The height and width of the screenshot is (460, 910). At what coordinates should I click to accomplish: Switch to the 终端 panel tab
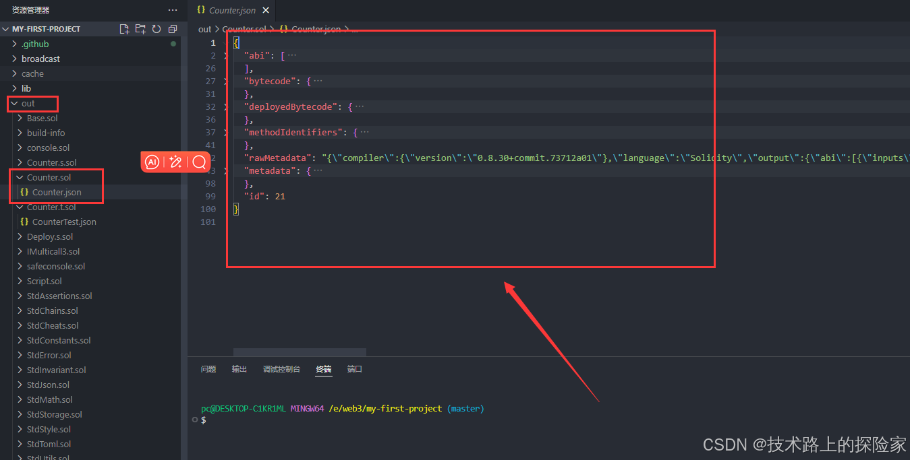click(x=324, y=369)
